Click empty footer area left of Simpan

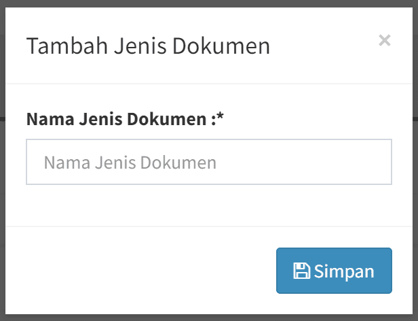tap(136, 271)
